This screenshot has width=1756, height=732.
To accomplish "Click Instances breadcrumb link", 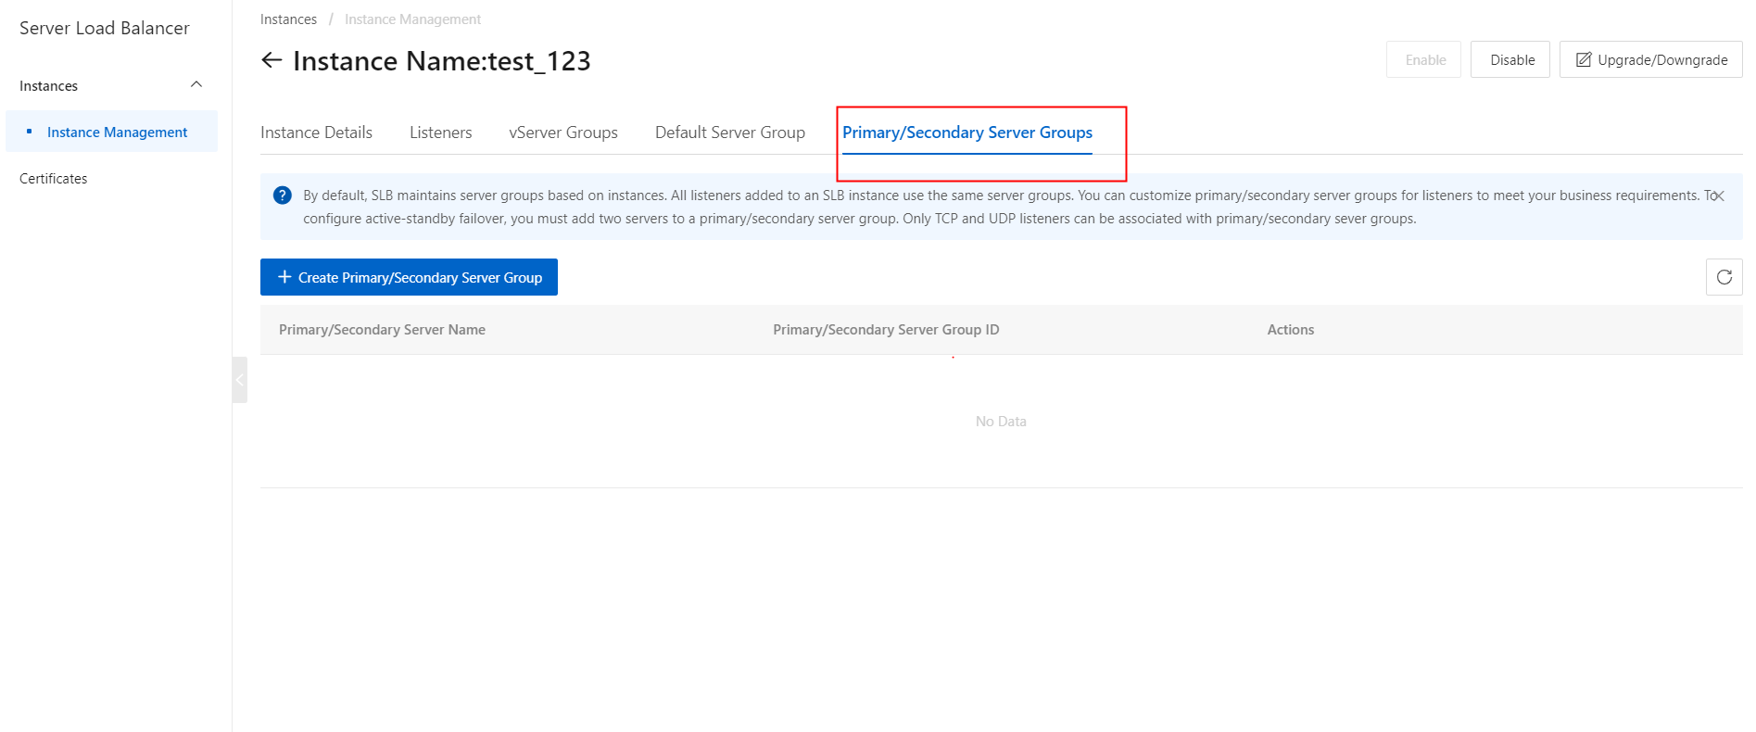I will pyautogui.click(x=288, y=19).
